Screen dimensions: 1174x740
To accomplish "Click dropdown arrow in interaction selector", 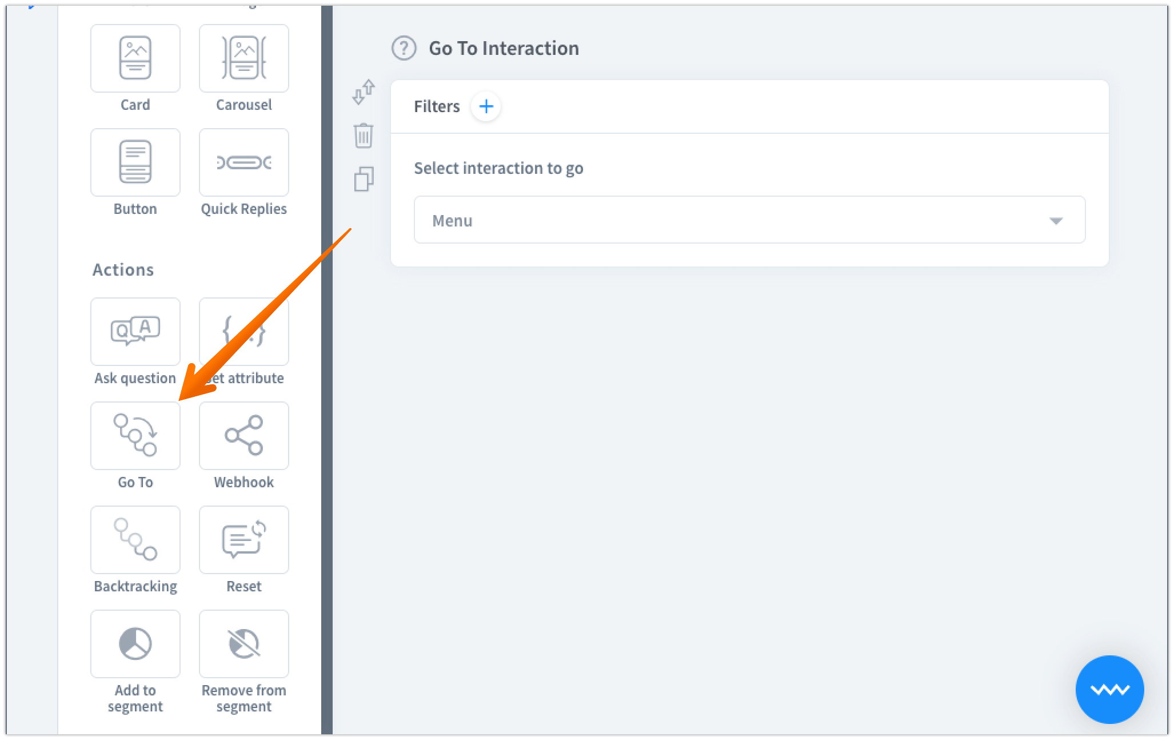I will pos(1056,221).
